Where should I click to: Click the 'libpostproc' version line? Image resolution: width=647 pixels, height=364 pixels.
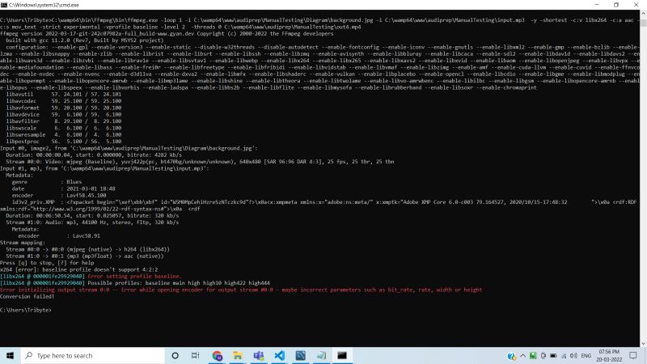click(x=64, y=141)
